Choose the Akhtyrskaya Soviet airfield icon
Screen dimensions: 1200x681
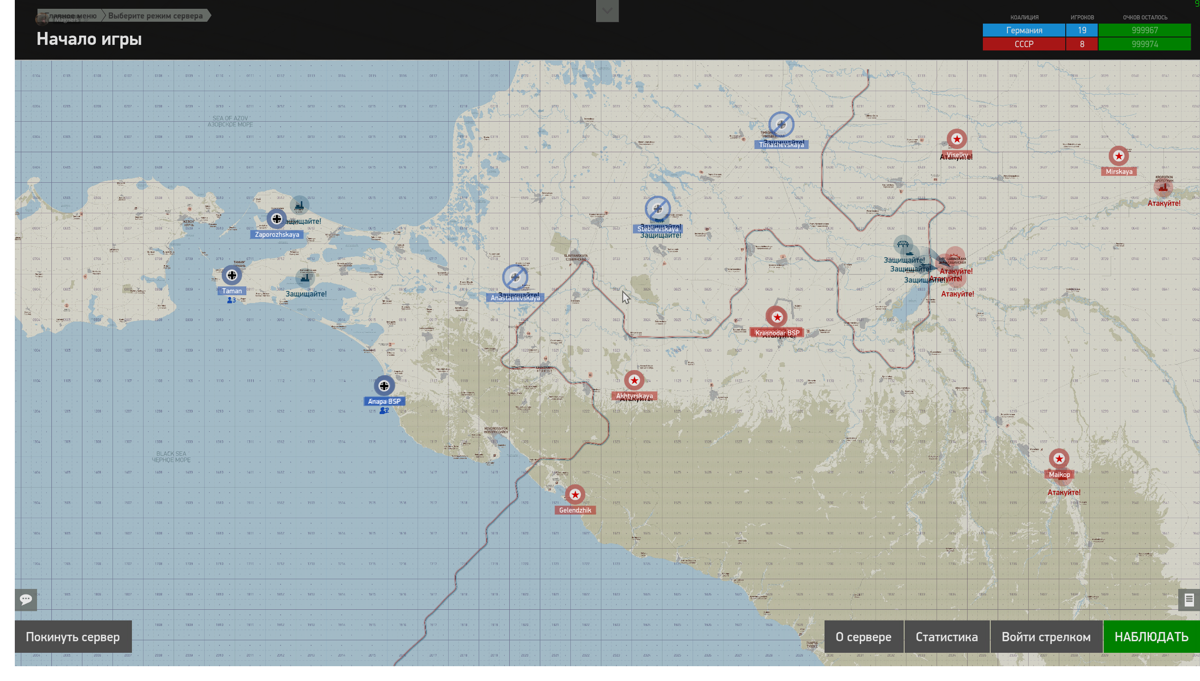point(634,380)
